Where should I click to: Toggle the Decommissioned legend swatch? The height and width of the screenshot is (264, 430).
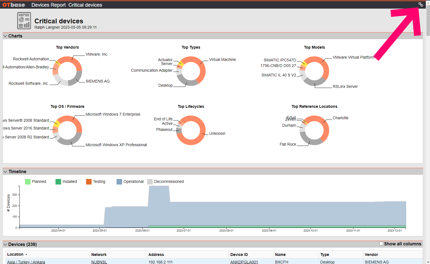(150, 182)
